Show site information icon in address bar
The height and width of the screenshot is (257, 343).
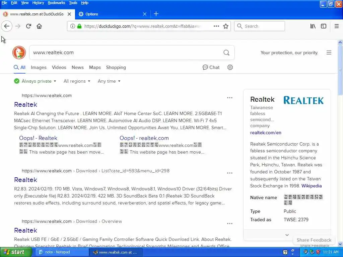tap(72, 26)
